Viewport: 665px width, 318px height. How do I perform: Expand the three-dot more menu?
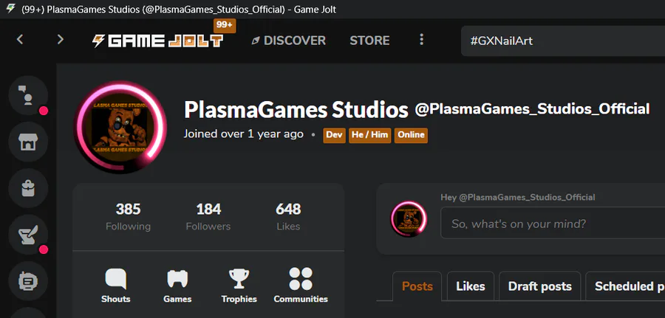coord(421,40)
